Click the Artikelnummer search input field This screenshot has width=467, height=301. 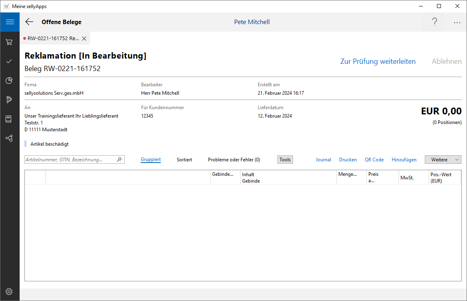click(x=70, y=160)
